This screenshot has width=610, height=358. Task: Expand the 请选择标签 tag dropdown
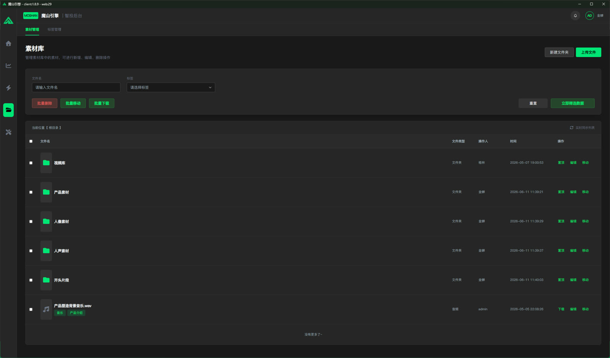(x=171, y=88)
